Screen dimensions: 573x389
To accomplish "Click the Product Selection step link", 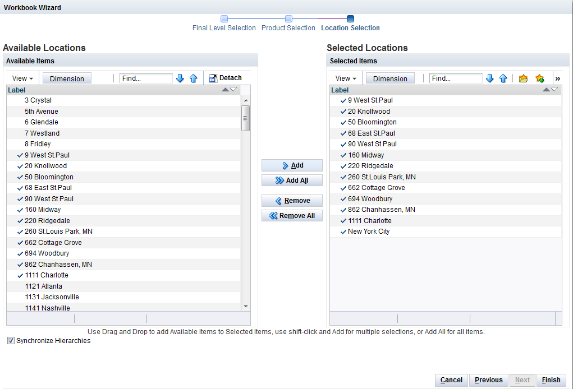I will 288,28.
